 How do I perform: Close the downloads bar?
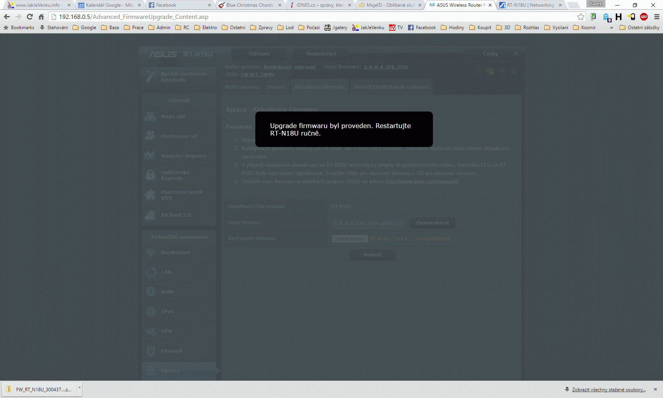coord(656,389)
